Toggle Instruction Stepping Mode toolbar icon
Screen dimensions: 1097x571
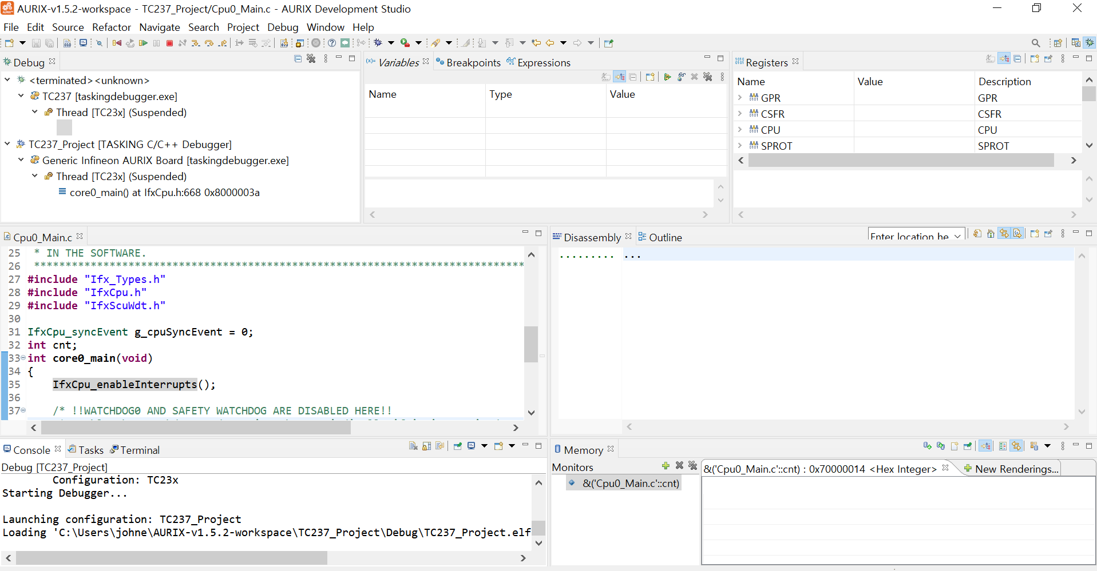click(x=239, y=43)
